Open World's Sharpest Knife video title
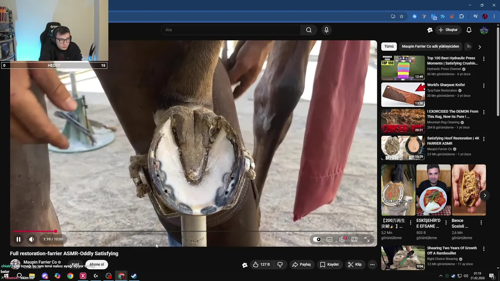The width and height of the screenshot is (500, 281). point(446,85)
